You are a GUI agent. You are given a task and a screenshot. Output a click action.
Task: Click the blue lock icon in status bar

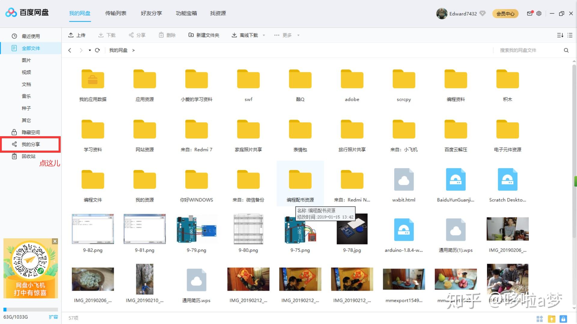pos(563,319)
